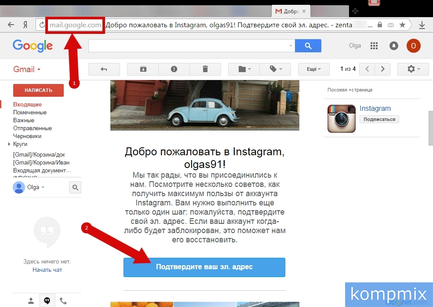The height and width of the screenshot is (307, 433).
Task: Open the [Gmail]/Корзина/Иван label
Action: pos(41,163)
